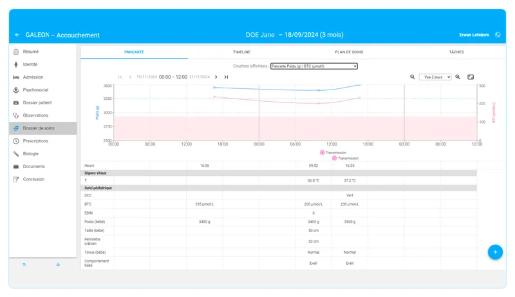Click the middle pink BTC chart point
The width and height of the screenshot is (515, 297).
pos(319,104)
